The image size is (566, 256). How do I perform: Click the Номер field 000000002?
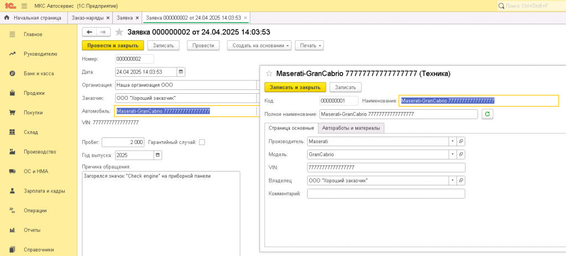point(134,58)
